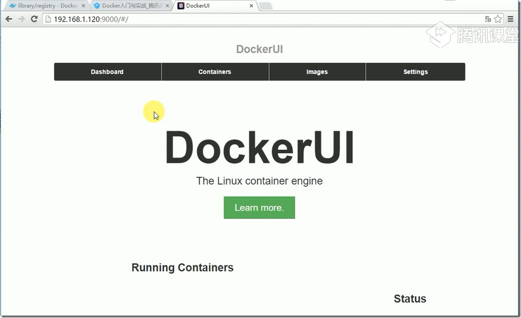Click the Docker whale favicon on first tab
The height and width of the screenshot is (318, 521).
click(x=13, y=5)
